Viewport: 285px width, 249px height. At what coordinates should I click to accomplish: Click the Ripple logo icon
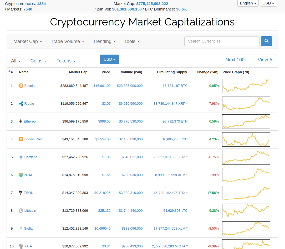(21, 104)
